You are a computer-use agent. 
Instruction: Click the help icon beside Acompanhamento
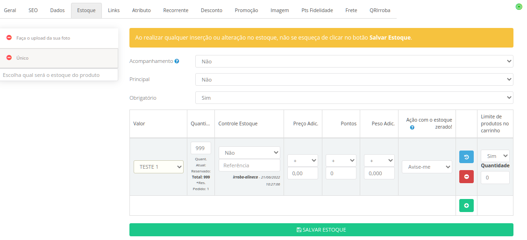177,61
